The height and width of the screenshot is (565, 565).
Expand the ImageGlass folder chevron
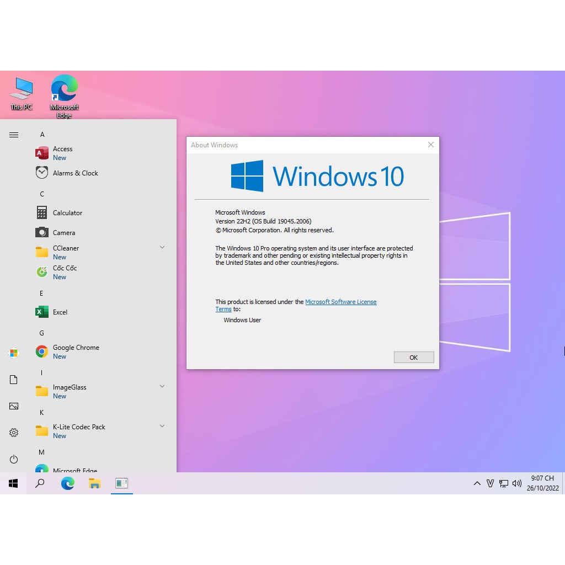pyautogui.click(x=162, y=386)
